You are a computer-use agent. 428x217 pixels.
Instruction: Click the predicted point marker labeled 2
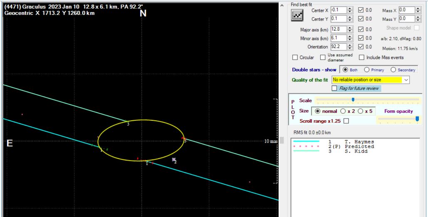click(x=174, y=160)
